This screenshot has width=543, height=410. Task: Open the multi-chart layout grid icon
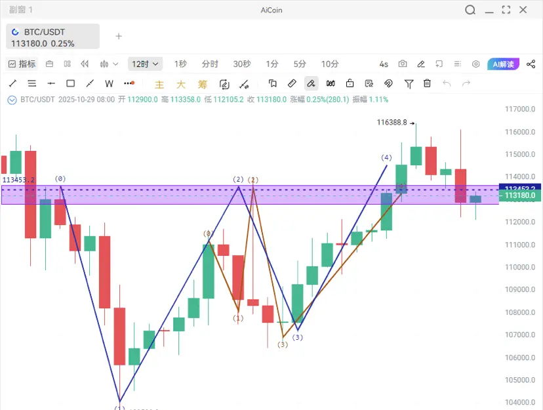point(67,64)
